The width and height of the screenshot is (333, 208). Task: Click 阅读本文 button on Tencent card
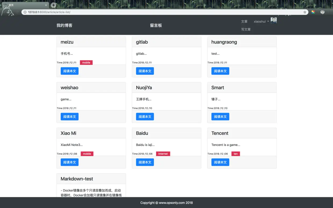tap(220, 162)
